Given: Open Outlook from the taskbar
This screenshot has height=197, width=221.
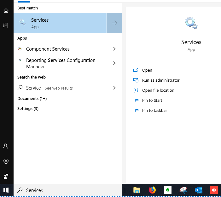Looking at the screenshot, I should tap(199, 190).
